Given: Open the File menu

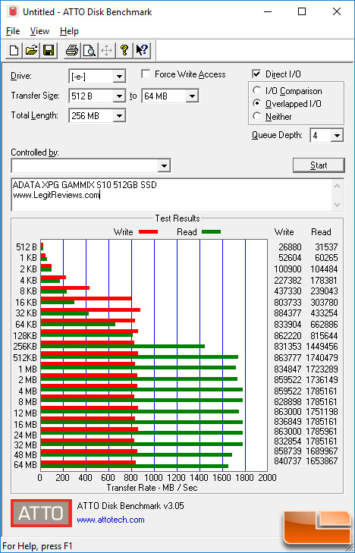Looking at the screenshot, I should pos(13,31).
